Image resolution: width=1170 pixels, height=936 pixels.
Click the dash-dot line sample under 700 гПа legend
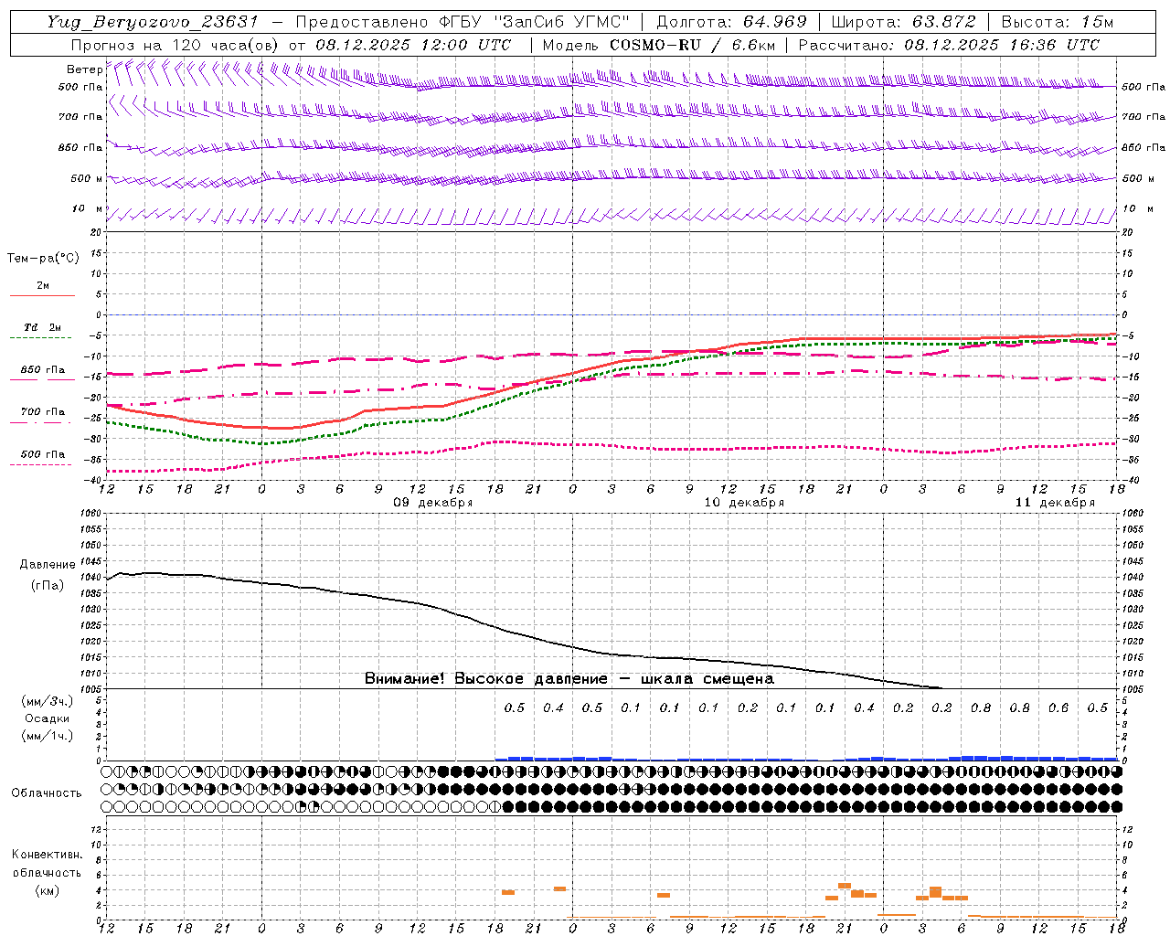click(x=40, y=422)
